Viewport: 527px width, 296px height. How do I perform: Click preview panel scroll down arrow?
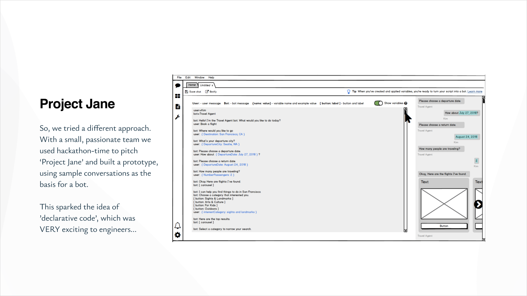484,240
